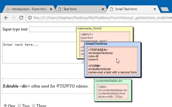This screenshot has width=172, height=107.
Task: Close the Introduction - Form History tab
Action: 51,9
